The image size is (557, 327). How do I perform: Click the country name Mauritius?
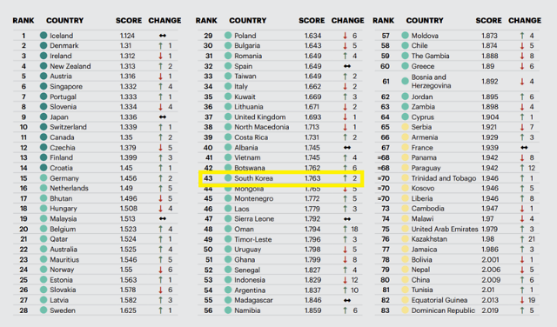pyautogui.click(x=64, y=259)
